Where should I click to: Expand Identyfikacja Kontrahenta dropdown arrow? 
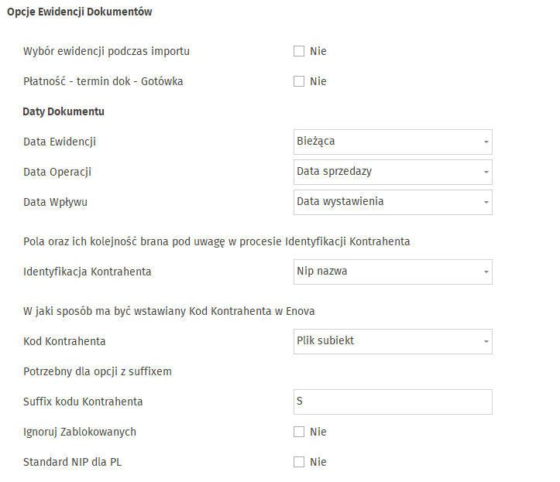486,272
